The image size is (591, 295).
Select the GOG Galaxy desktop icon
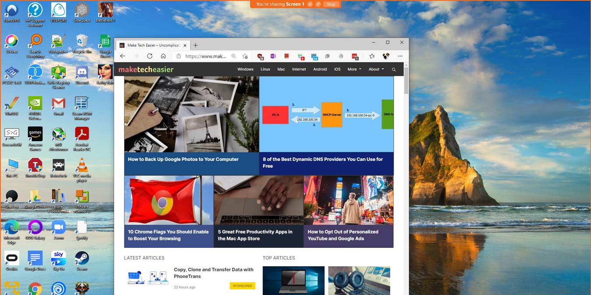point(35,229)
